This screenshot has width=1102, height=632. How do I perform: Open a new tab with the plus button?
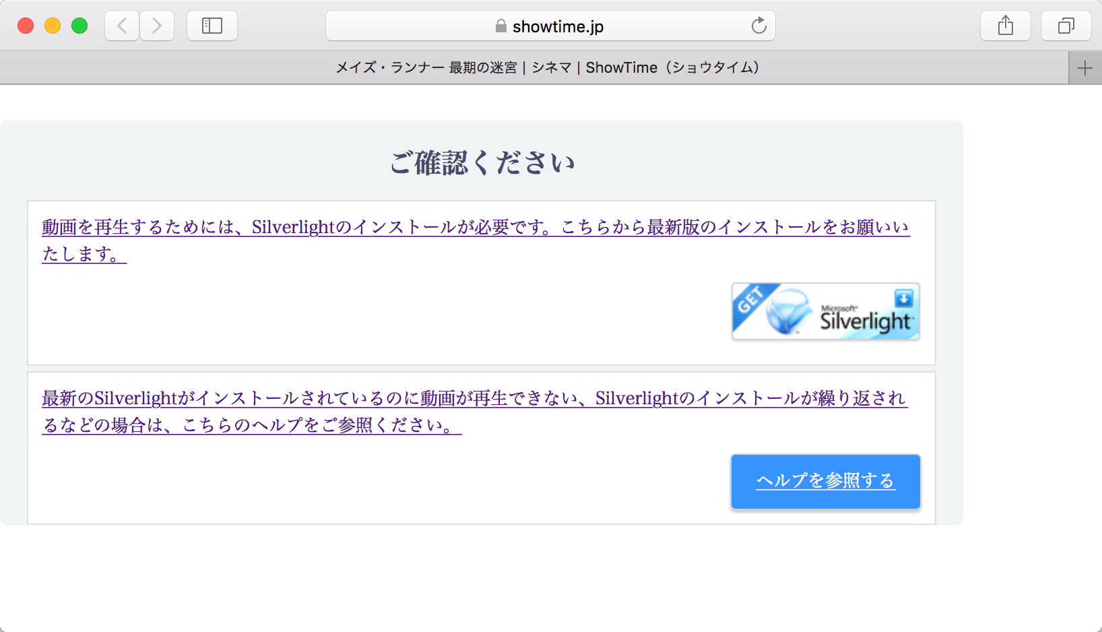click(1085, 68)
